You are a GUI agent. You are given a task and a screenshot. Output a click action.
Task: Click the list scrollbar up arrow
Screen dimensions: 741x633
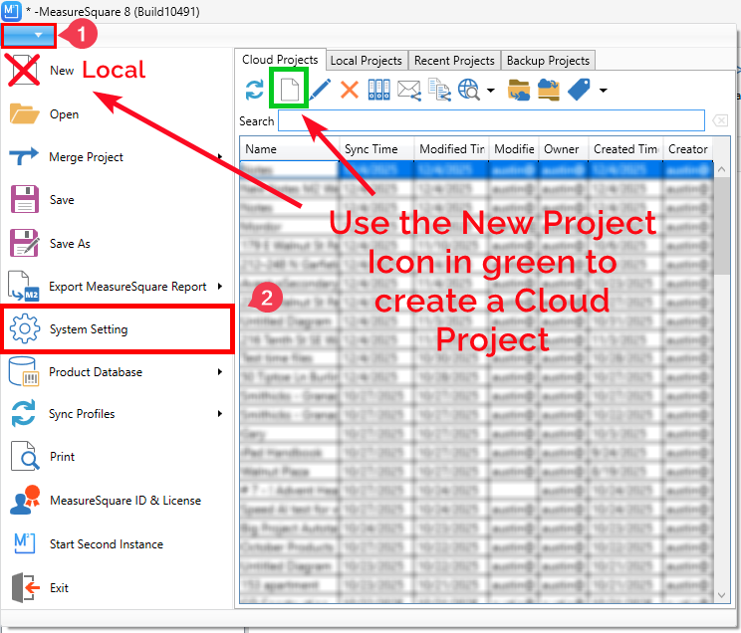coord(721,169)
